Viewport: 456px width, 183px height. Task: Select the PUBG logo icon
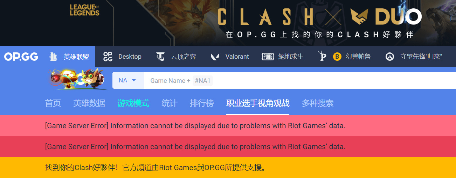(268, 57)
